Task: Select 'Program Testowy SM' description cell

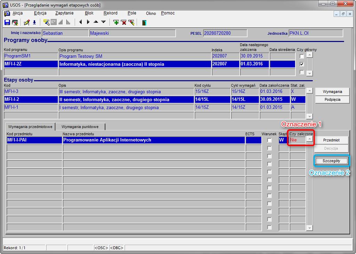Action: coord(135,56)
